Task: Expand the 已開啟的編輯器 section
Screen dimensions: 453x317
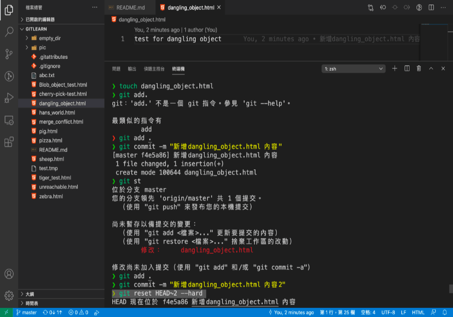Action: (x=61, y=19)
